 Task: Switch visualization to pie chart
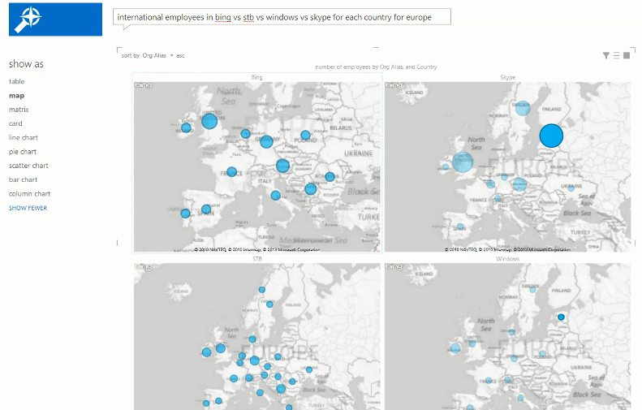tap(23, 152)
